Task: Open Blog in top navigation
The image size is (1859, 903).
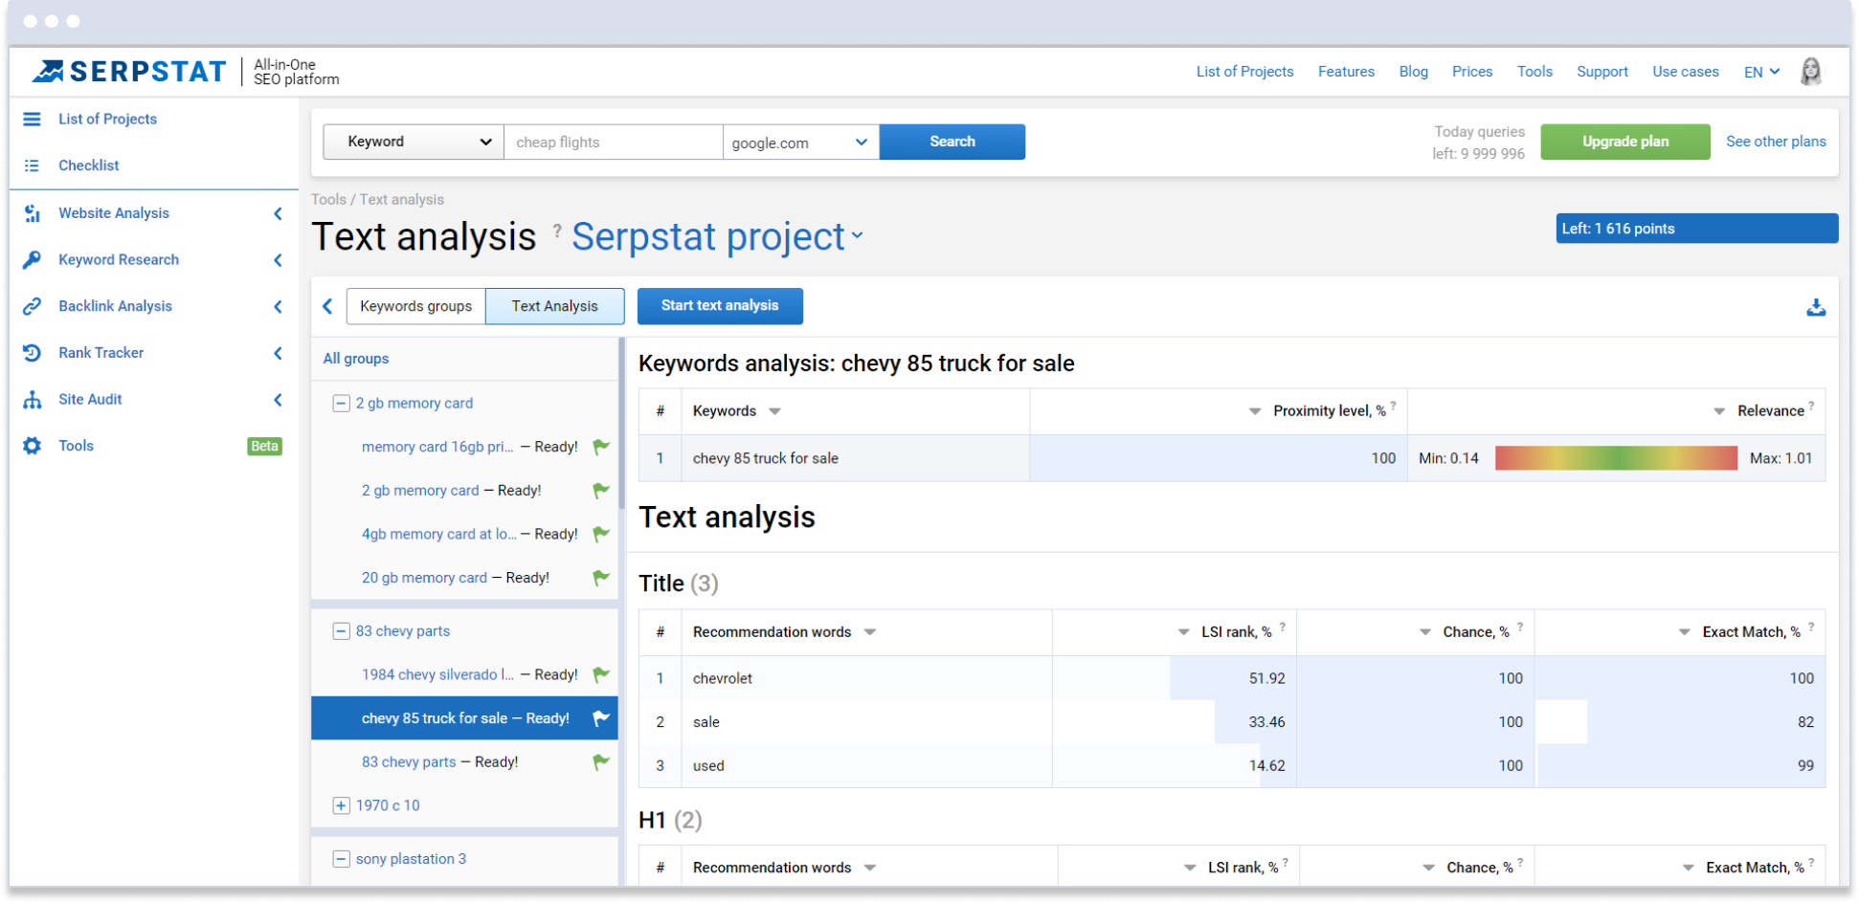Action: click(x=1413, y=72)
